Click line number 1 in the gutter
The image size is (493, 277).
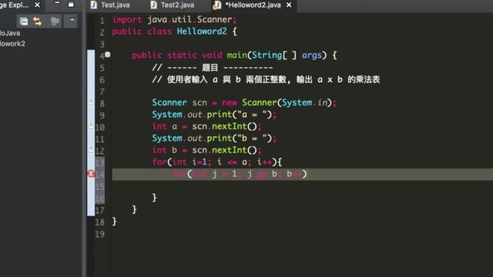(x=102, y=21)
